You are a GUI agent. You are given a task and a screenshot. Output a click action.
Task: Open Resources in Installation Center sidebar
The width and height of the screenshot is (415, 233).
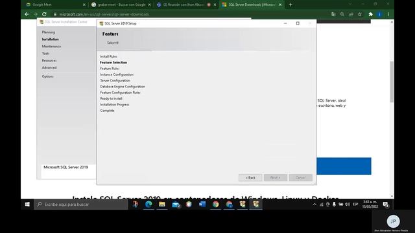click(49, 60)
